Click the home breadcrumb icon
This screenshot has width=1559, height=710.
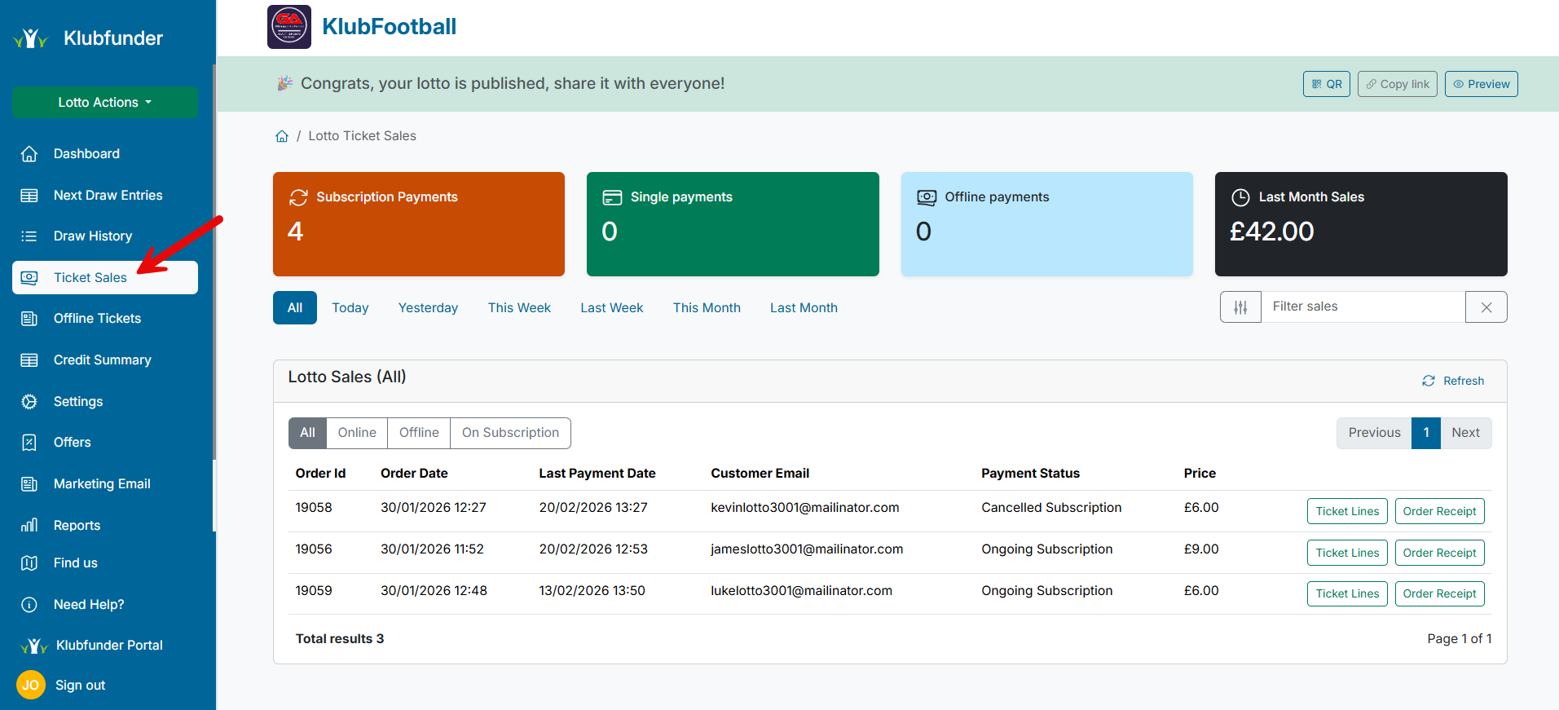[282, 136]
